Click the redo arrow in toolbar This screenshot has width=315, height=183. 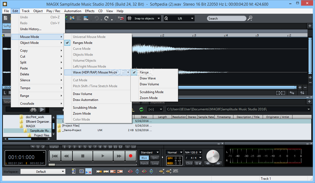(x=107, y=18)
